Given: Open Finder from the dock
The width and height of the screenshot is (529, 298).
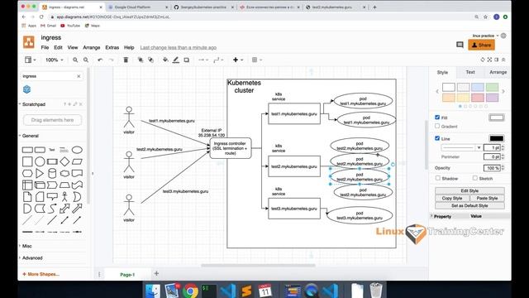Looking at the screenshot, I should (x=153, y=291).
